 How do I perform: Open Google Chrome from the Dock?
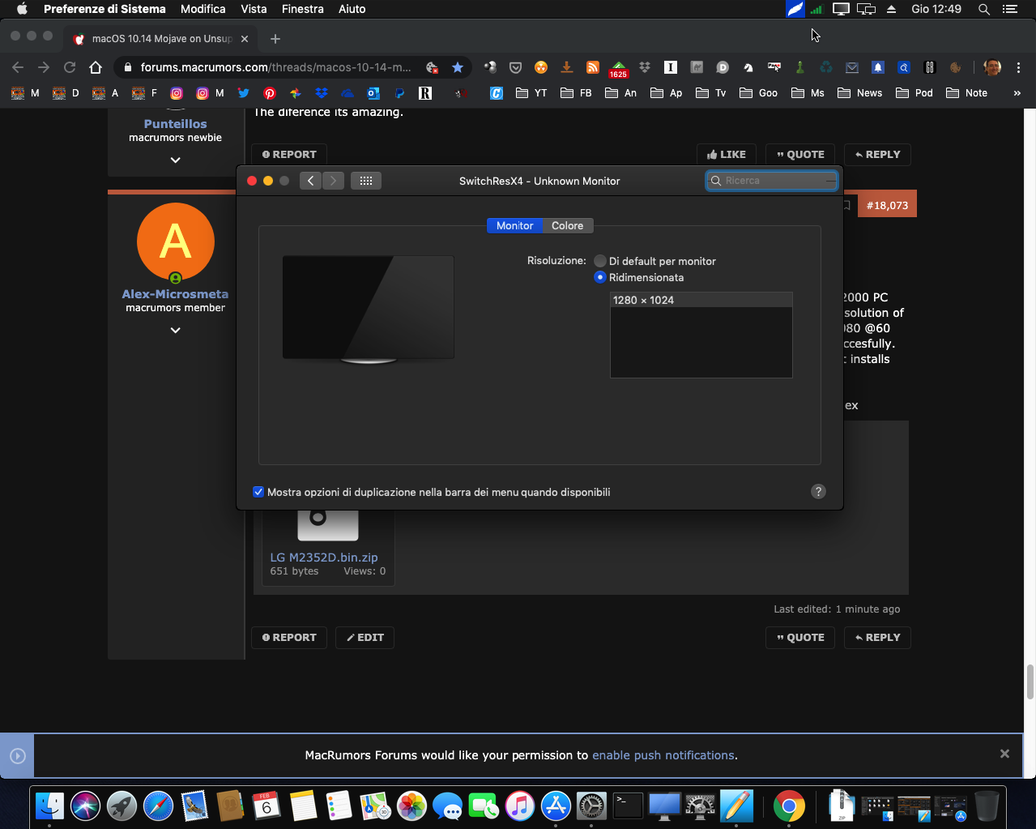tap(789, 805)
